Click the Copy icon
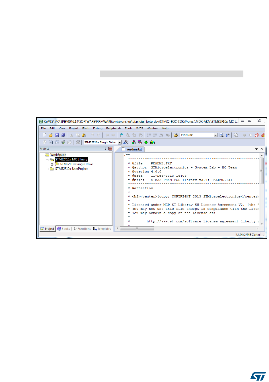 point(78,135)
